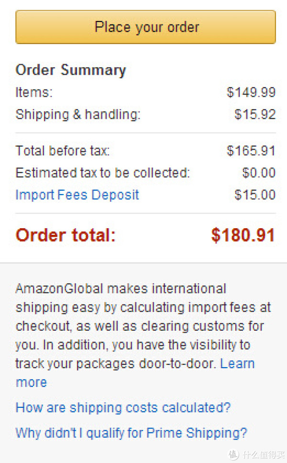Click the Total before tax label
This screenshot has height=463, width=287.
pos(63,150)
